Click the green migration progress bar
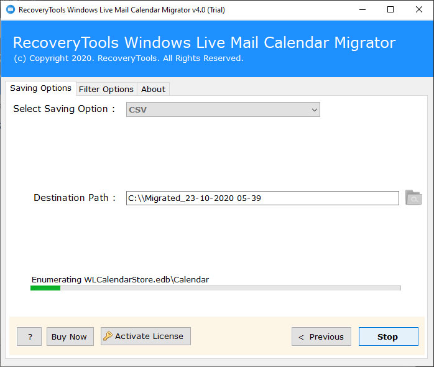Viewport: 434px width, 367px height. 216,288
